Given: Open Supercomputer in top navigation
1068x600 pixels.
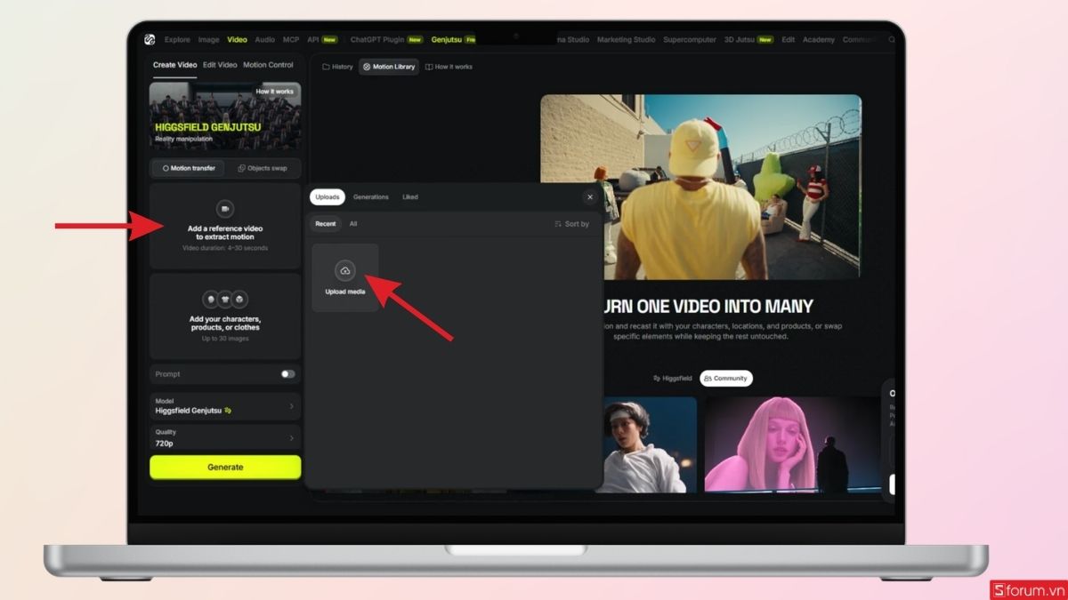Looking at the screenshot, I should click(690, 40).
